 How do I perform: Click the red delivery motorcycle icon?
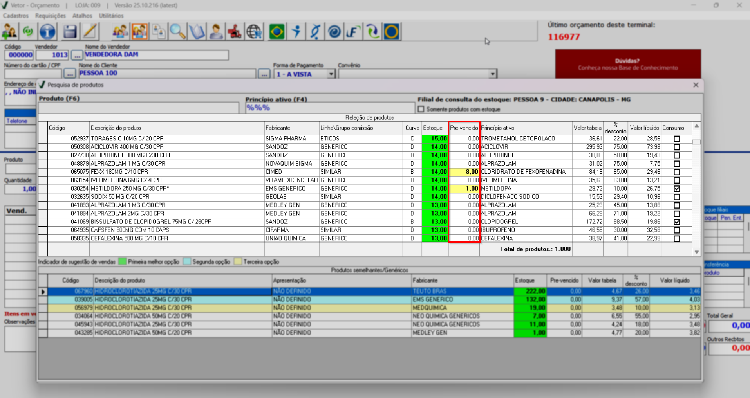235,32
